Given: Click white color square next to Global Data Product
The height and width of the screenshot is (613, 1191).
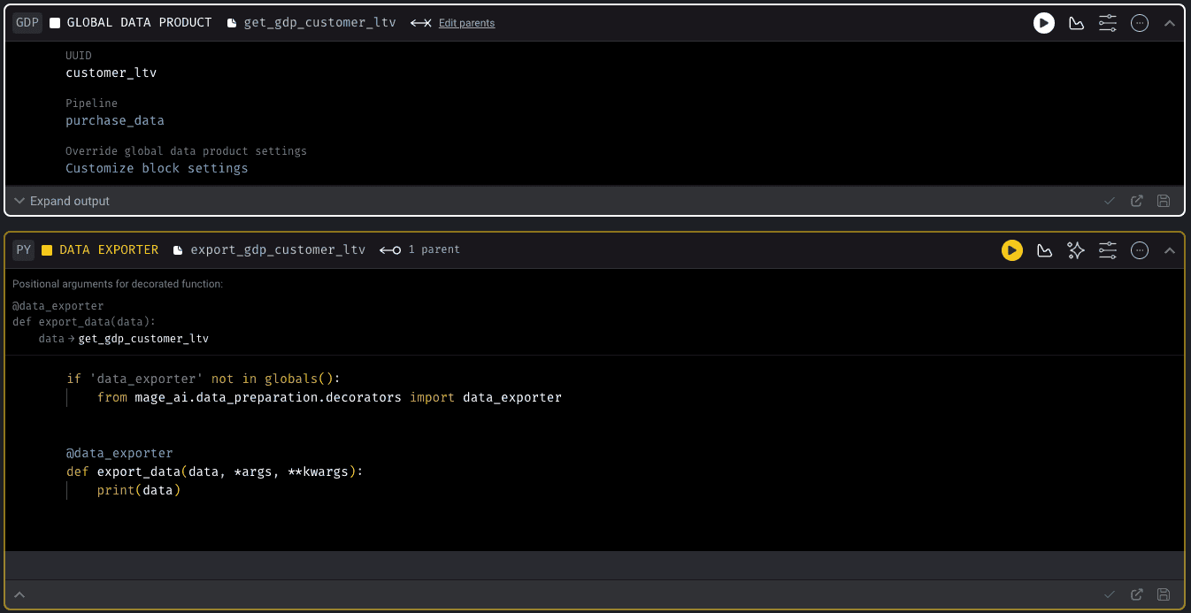Looking at the screenshot, I should coord(55,23).
